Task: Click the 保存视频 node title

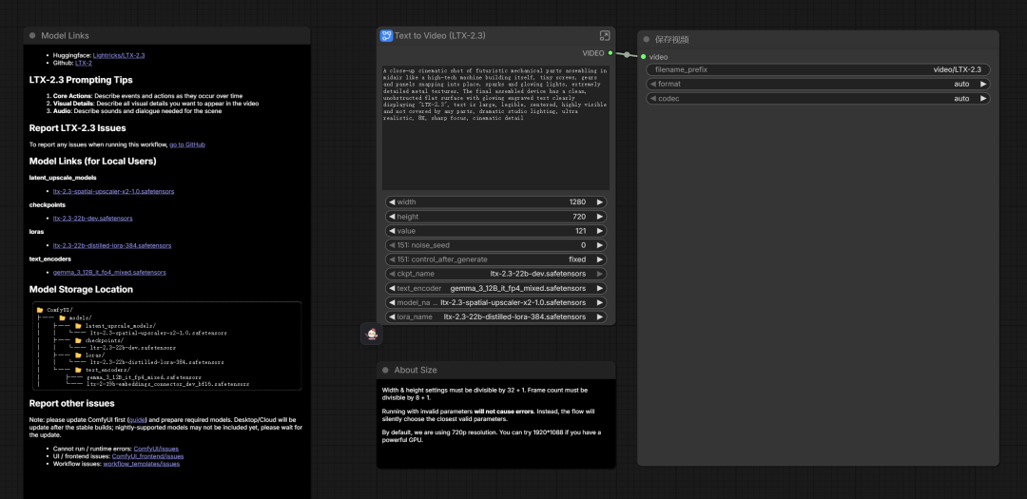Action: click(672, 39)
